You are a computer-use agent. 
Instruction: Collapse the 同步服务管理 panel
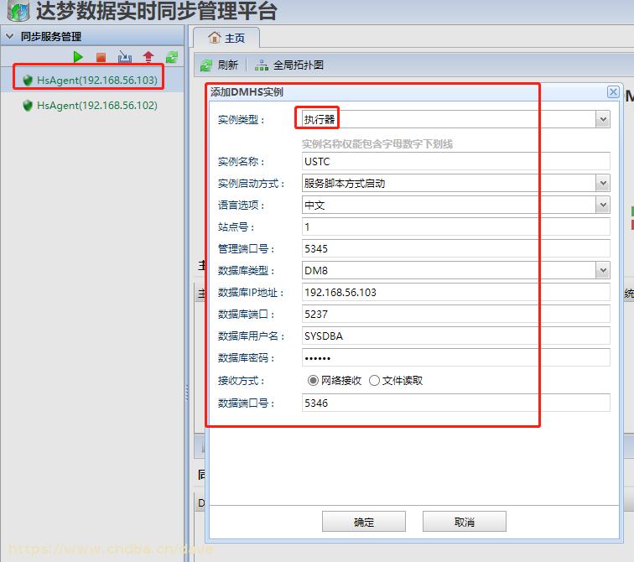coord(10,36)
